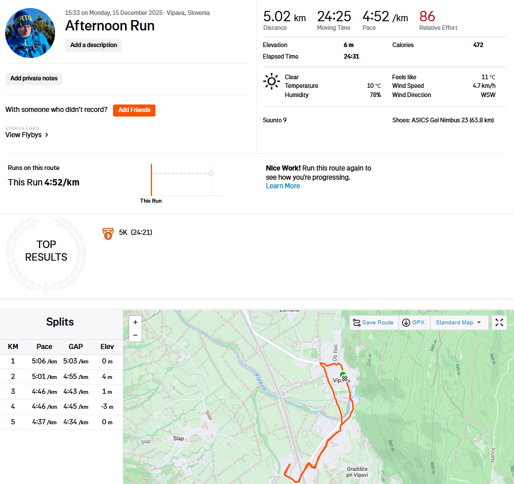Image resolution: width=514 pixels, height=484 pixels.
Task: Open the Learn More link
Action: pos(283,186)
